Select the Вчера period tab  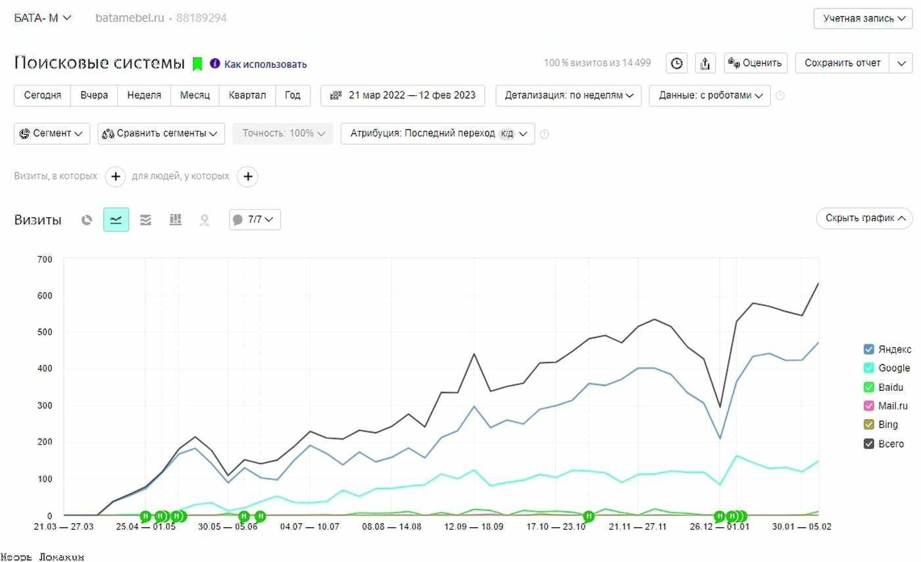(94, 95)
